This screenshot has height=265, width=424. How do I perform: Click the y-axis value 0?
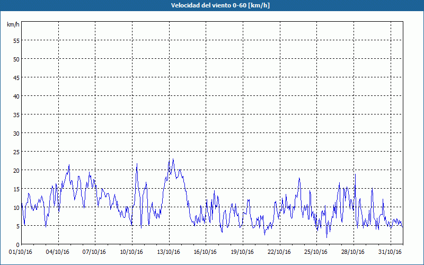[18, 245]
